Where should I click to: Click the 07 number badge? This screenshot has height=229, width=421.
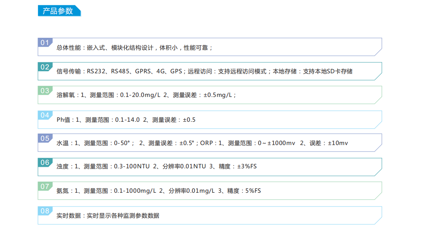[45, 186]
